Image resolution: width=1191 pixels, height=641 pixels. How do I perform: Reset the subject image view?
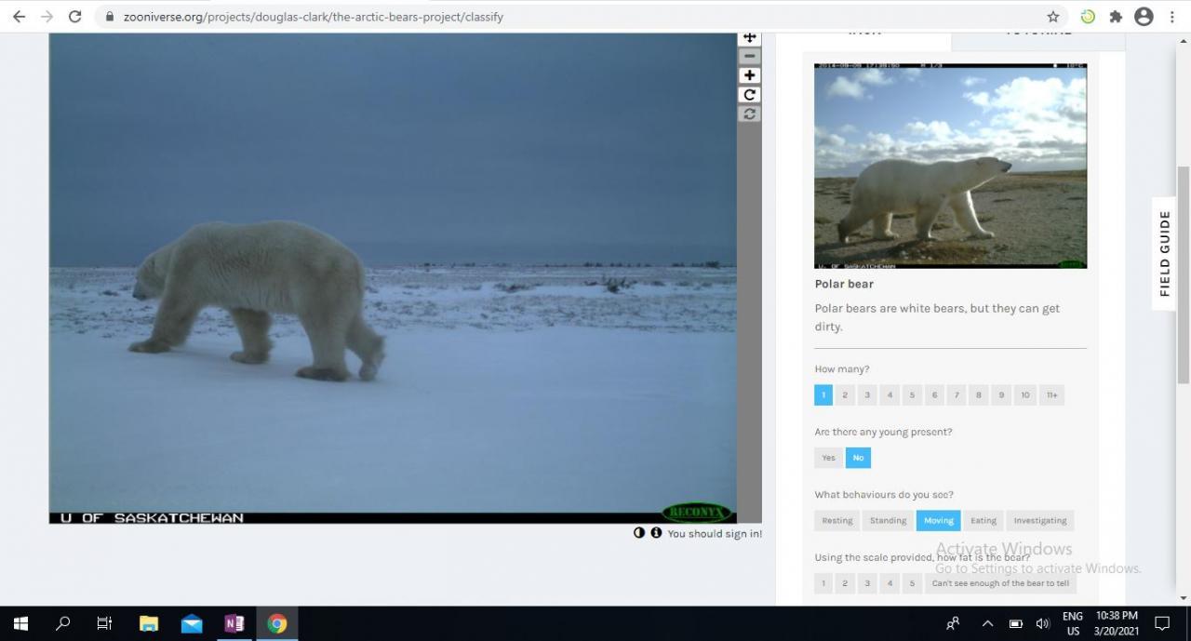click(x=749, y=114)
